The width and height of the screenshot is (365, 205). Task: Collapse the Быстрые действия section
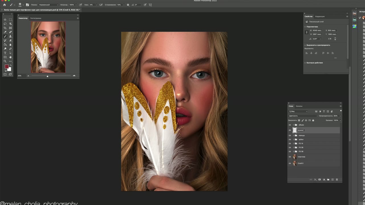point(305,63)
